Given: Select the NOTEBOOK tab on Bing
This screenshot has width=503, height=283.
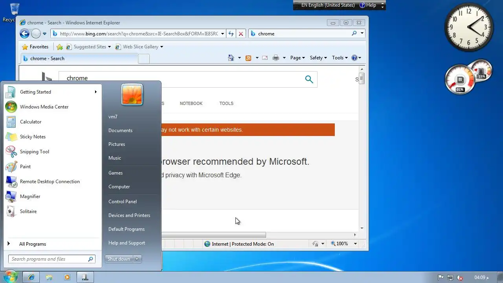Looking at the screenshot, I should [x=191, y=103].
